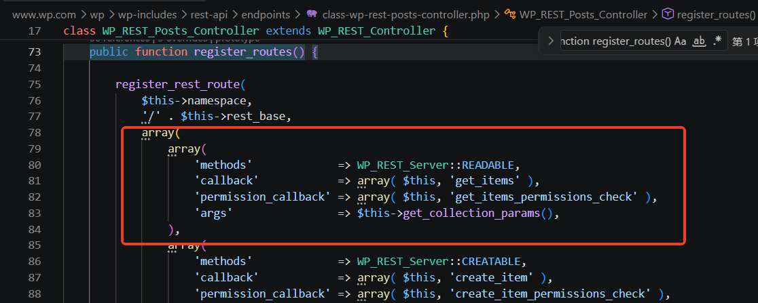758x303 pixels.
Task: Click the find result count '第 1 项'
Action: [x=744, y=41]
